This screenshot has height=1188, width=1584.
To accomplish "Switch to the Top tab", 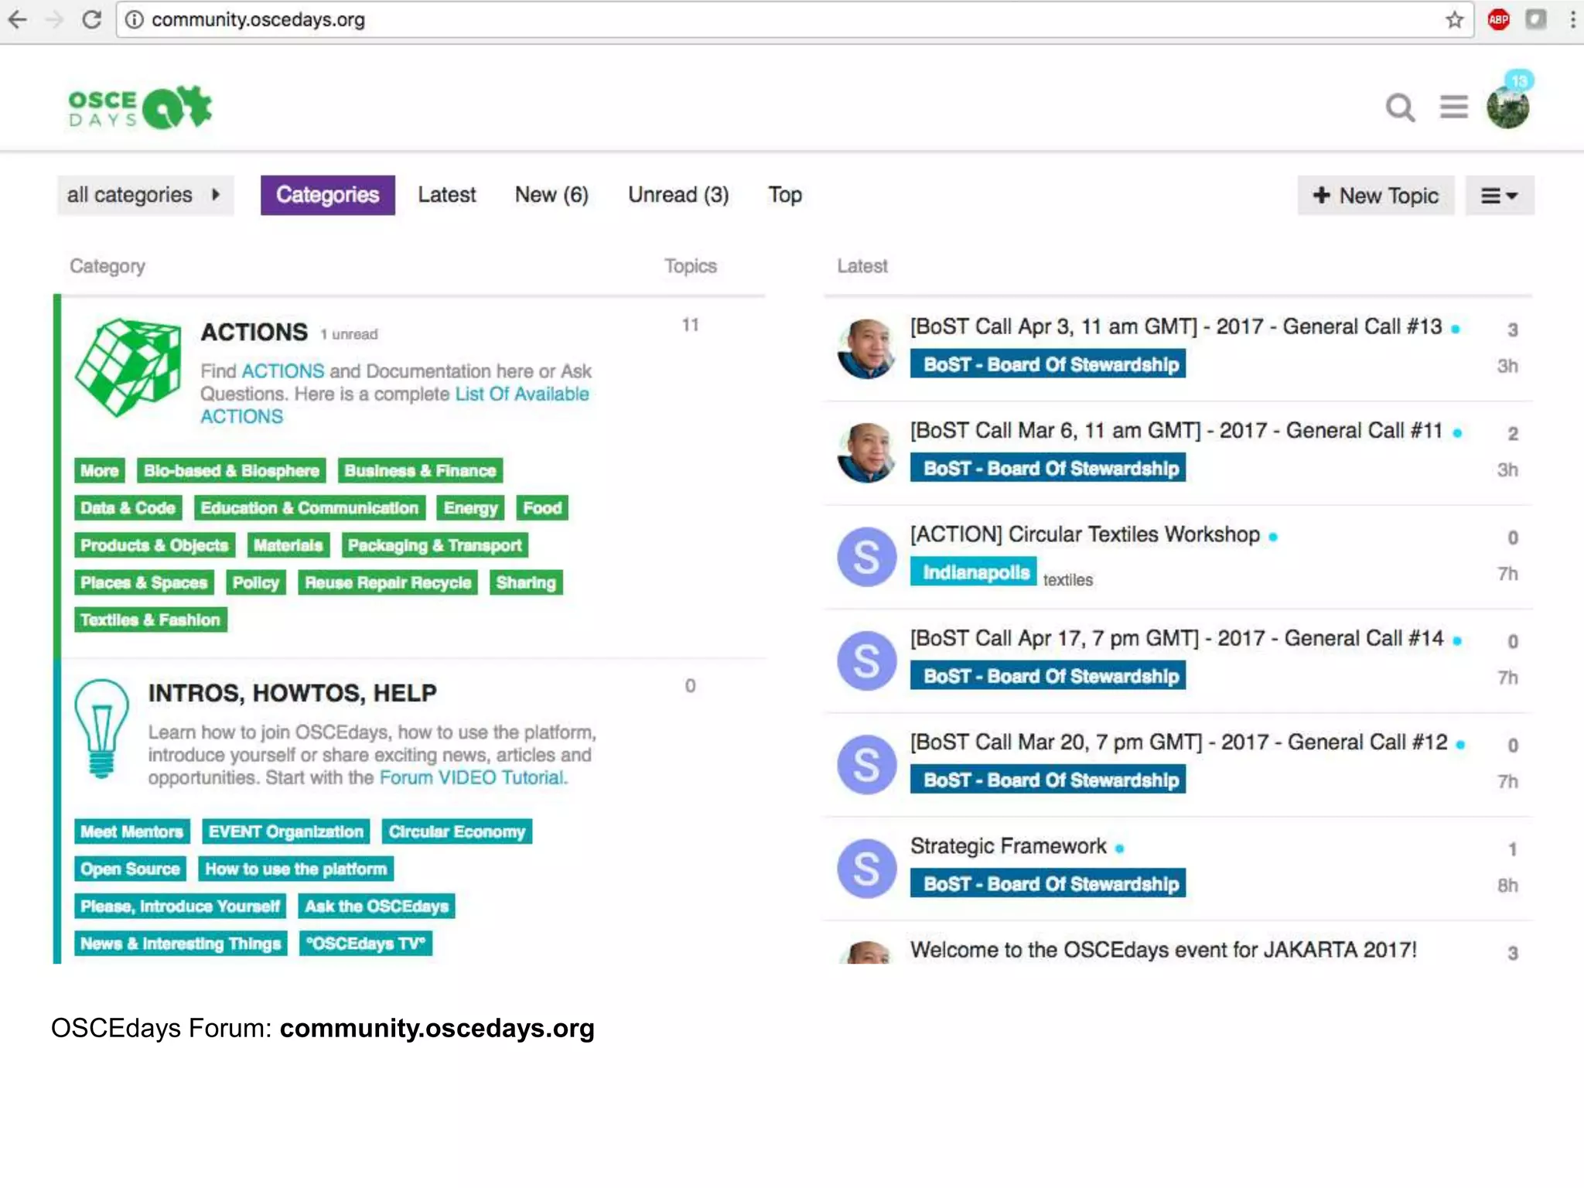I will (784, 195).
